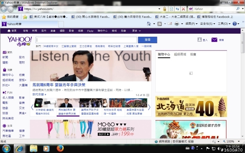Click the read mail icon in command bar
245x153 pixels.
tap(170, 24)
